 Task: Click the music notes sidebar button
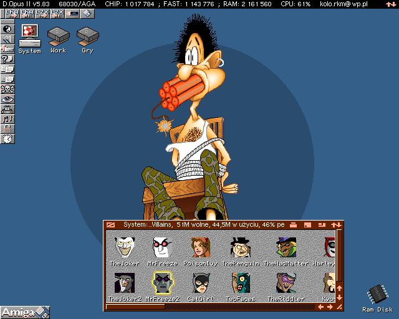[7, 119]
